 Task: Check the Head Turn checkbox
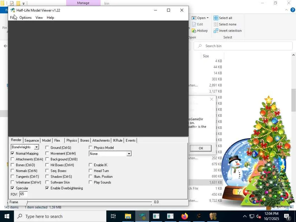pos(90,171)
